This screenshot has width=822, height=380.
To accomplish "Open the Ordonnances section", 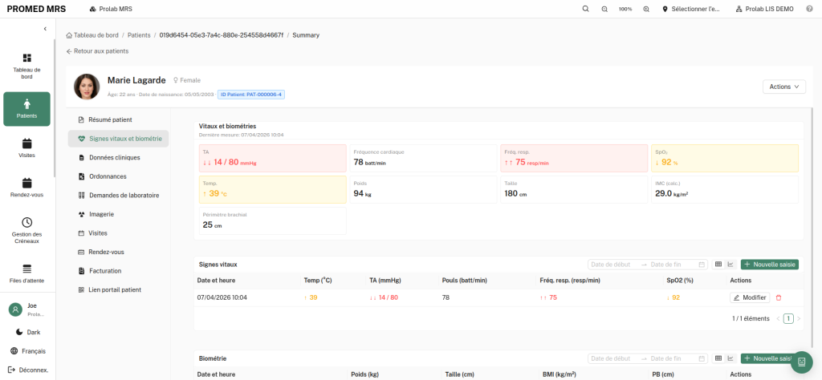I will (x=107, y=176).
